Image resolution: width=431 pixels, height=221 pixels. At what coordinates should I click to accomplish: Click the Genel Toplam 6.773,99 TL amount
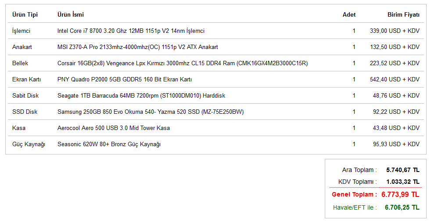point(400,195)
